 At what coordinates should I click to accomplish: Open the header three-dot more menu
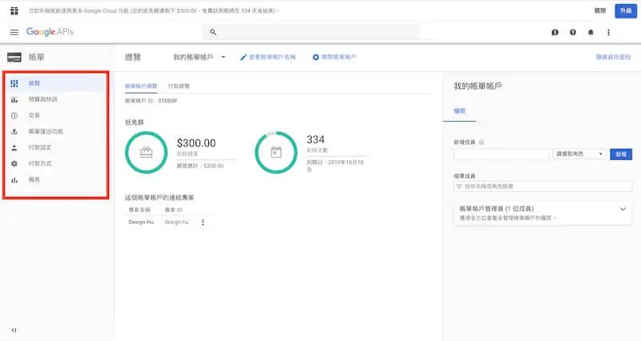[608, 32]
